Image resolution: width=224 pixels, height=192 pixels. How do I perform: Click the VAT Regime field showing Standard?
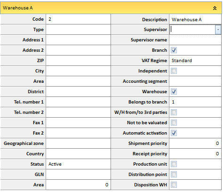coord(195,61)
